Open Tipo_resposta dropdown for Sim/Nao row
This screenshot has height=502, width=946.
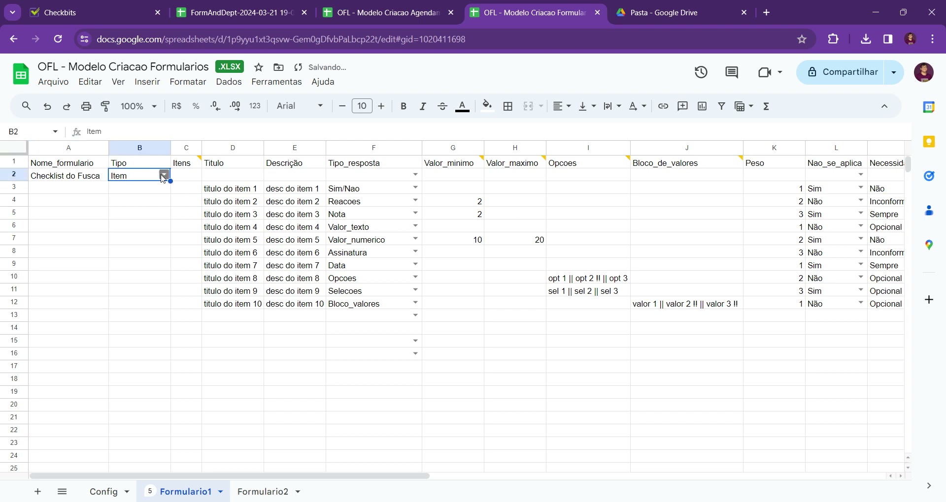coord(415,188)
